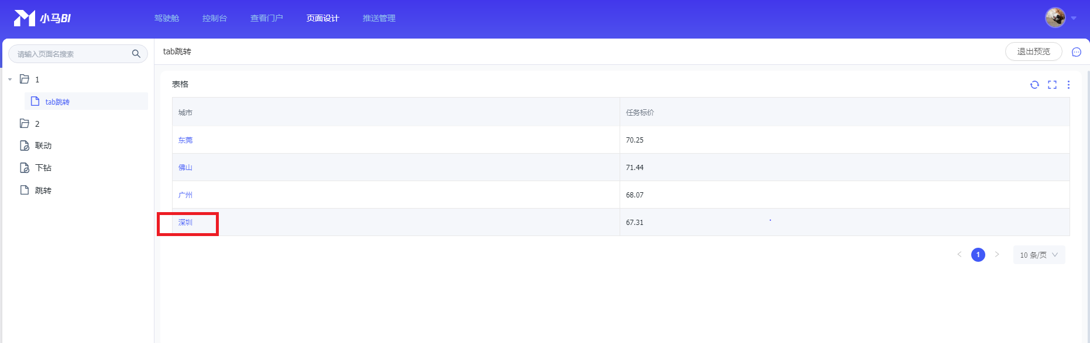Viewport: 1090px width, 343px height.
Task: Open the table's three-dot more menu
Action: coord(1068,85)
